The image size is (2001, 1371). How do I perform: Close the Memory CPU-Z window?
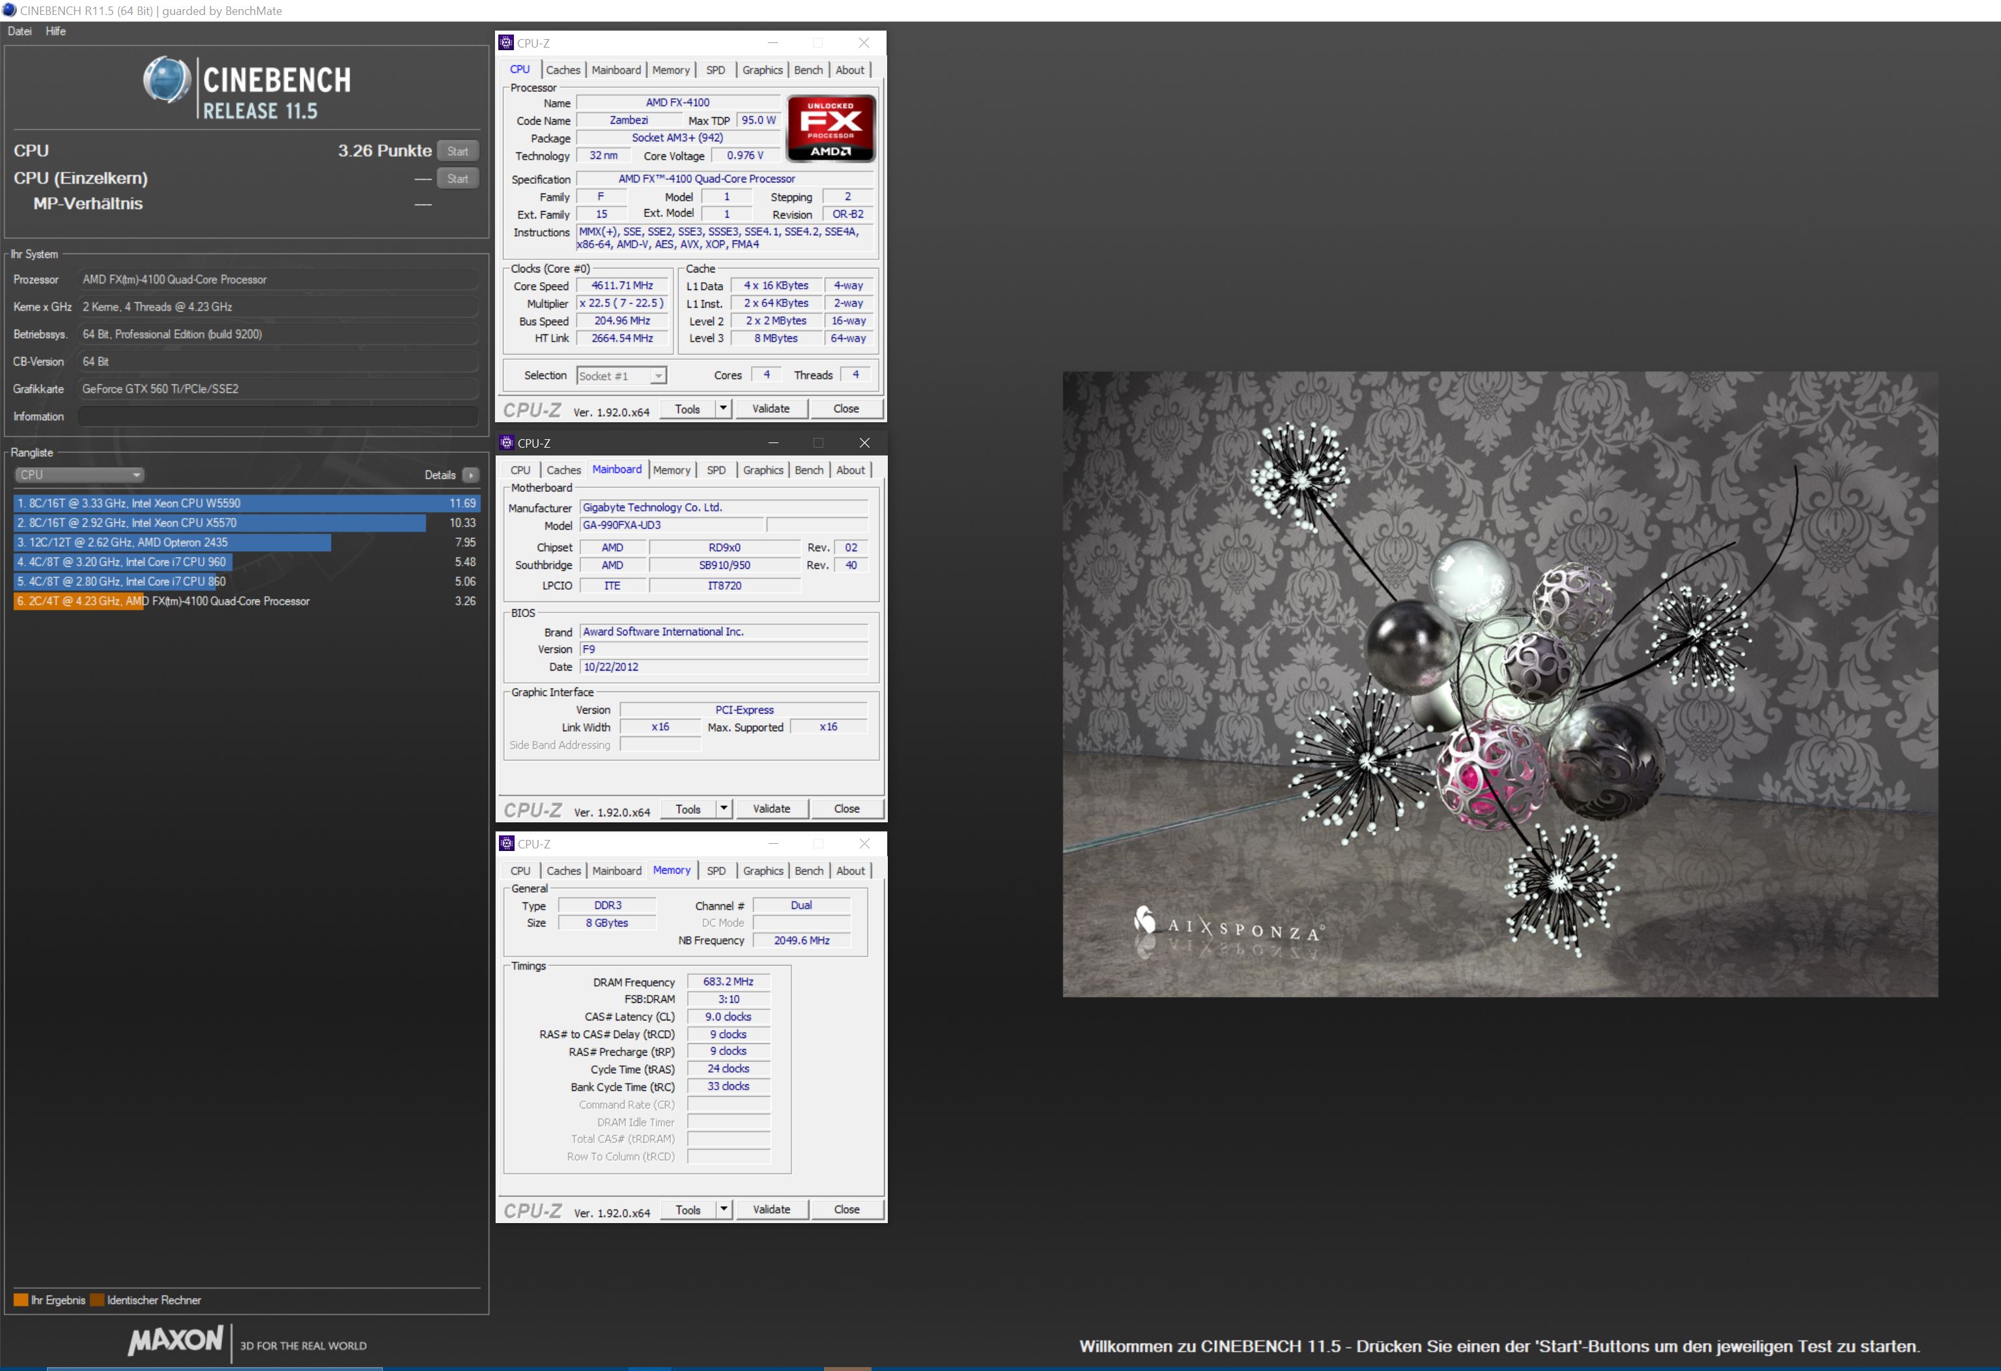coord(864,844)
